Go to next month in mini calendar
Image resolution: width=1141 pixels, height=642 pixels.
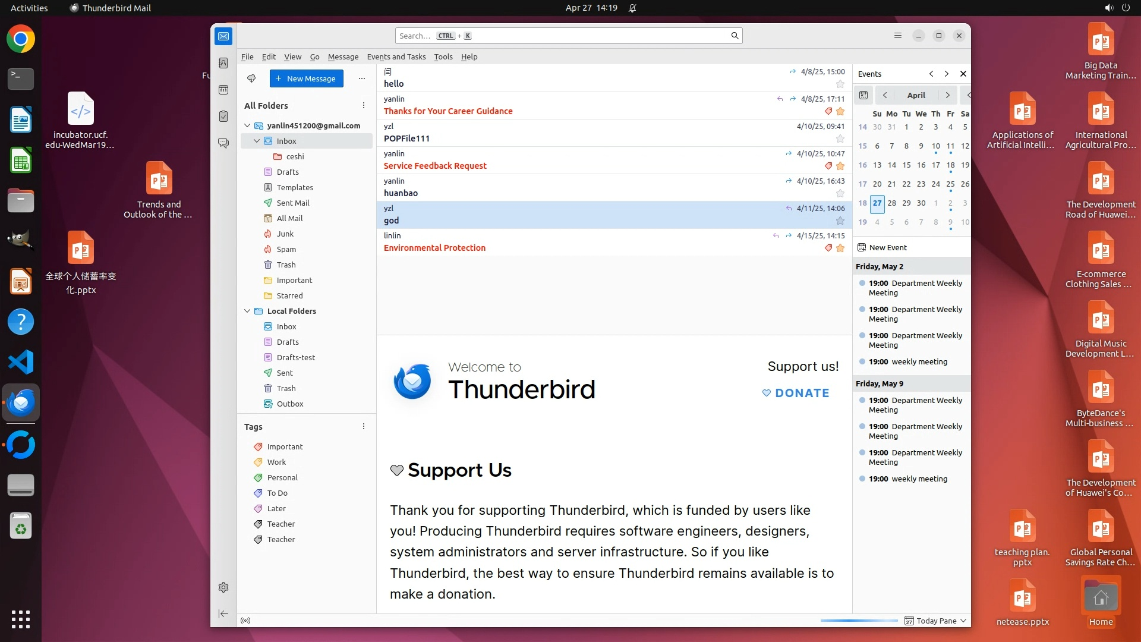(947, 95)
